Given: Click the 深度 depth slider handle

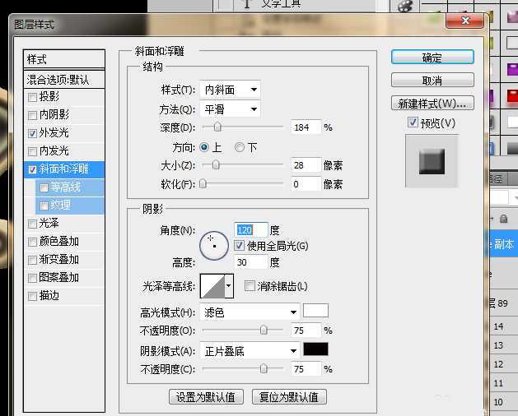Looking at the screenshot, I should pos(217,127).
